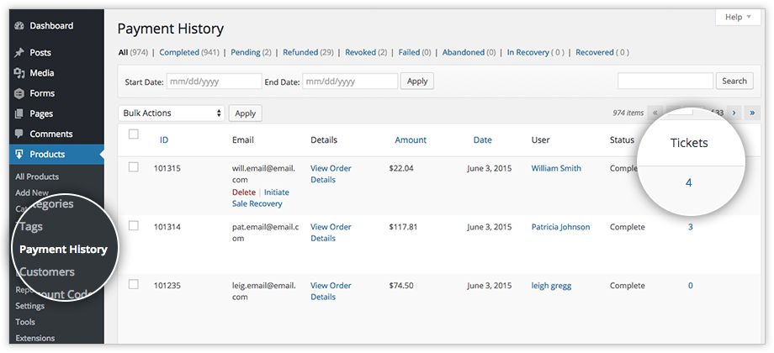Open Posts menu item

point(40,53)
